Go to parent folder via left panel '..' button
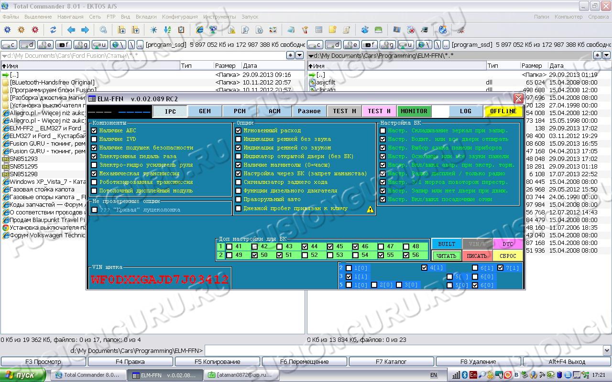 tap(140, 45)
